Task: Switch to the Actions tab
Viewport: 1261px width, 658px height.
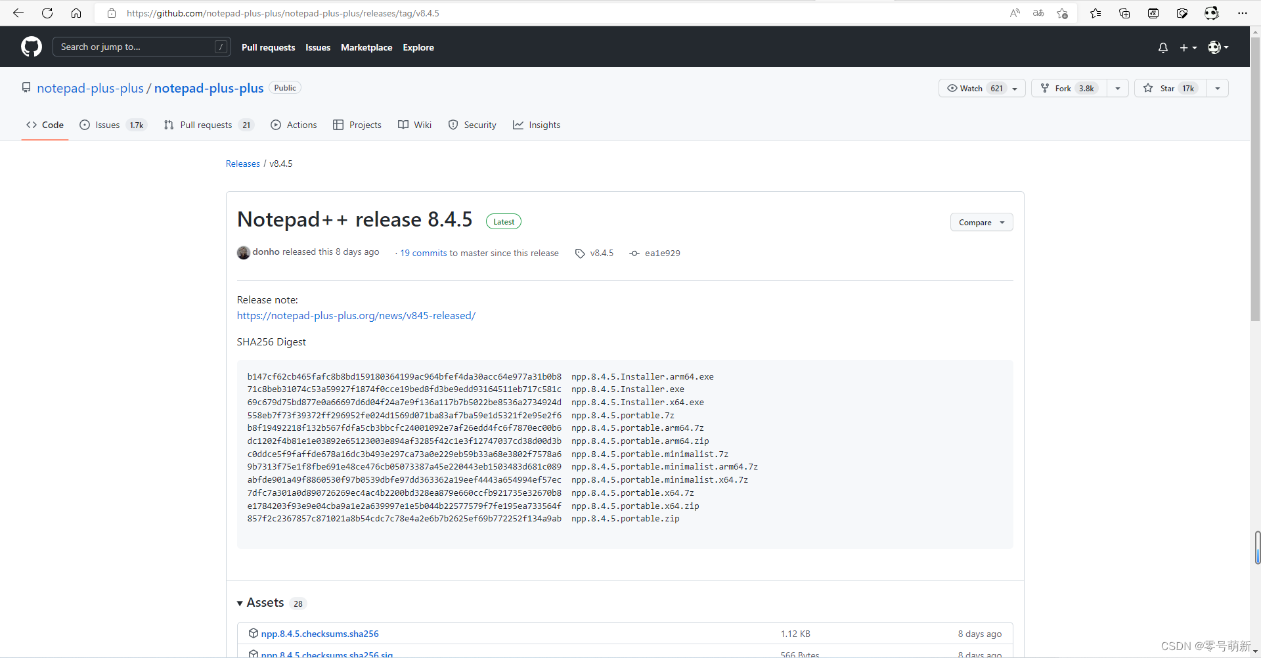Action: coord(294,125)
